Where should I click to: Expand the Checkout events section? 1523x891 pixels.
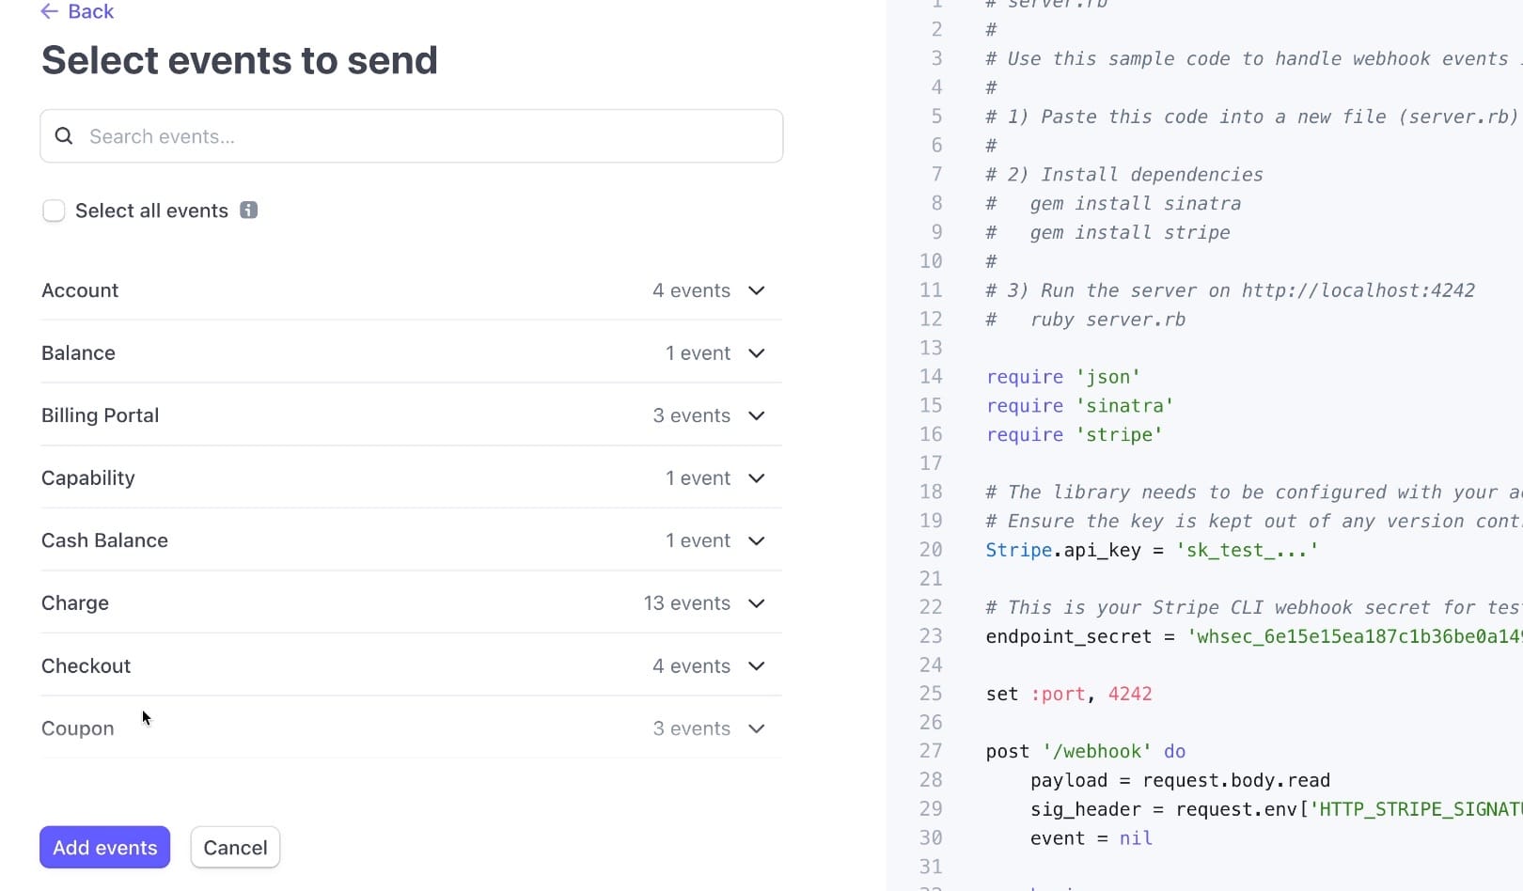pyautogui.click(x=757, y=666)
